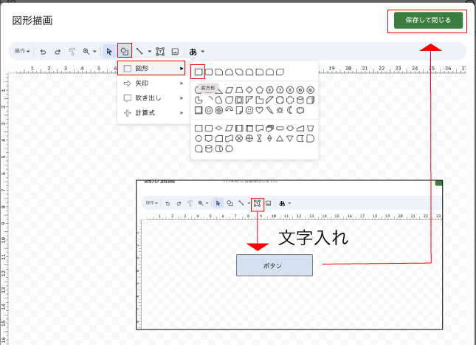
Task: Activate the select cursor tool
Action: (109, 52)
